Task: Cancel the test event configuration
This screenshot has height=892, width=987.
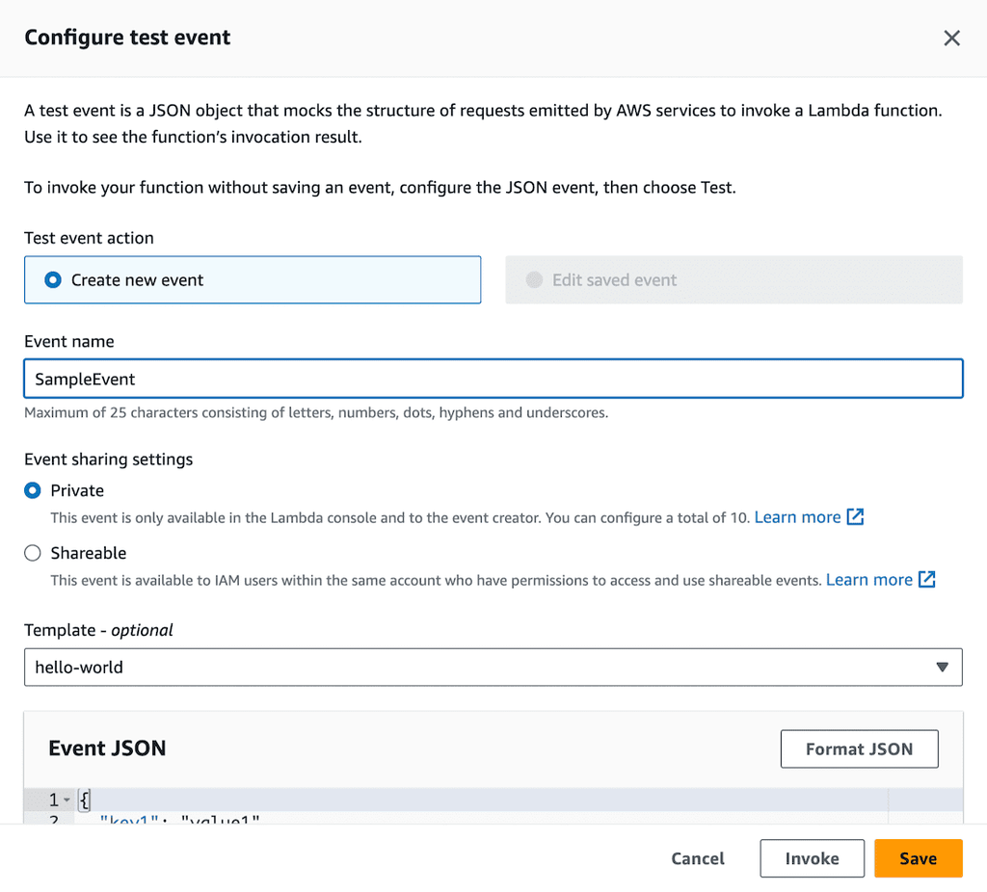Action: 698,858
